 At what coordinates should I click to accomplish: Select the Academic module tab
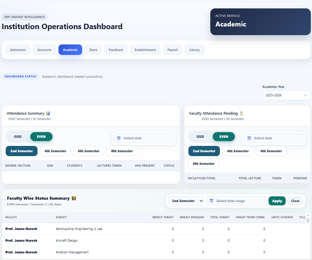pyautogui.click(x=70, y=50)
